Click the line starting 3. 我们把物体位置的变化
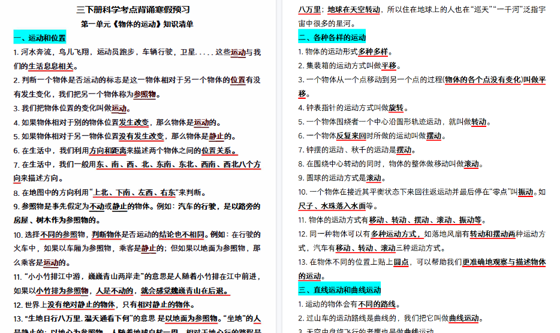560x333 pixels. (73, 108)
